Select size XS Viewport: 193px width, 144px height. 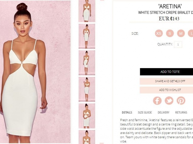point(159,33)
